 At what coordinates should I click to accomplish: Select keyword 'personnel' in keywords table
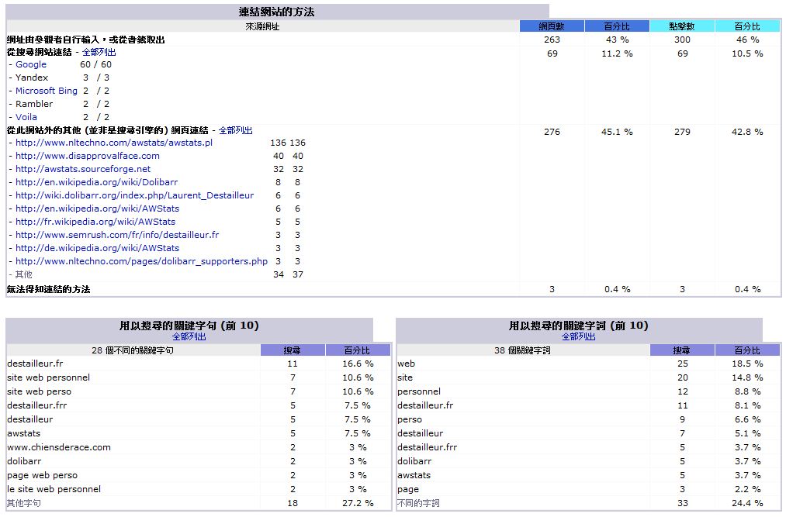(x=419, y=391)
